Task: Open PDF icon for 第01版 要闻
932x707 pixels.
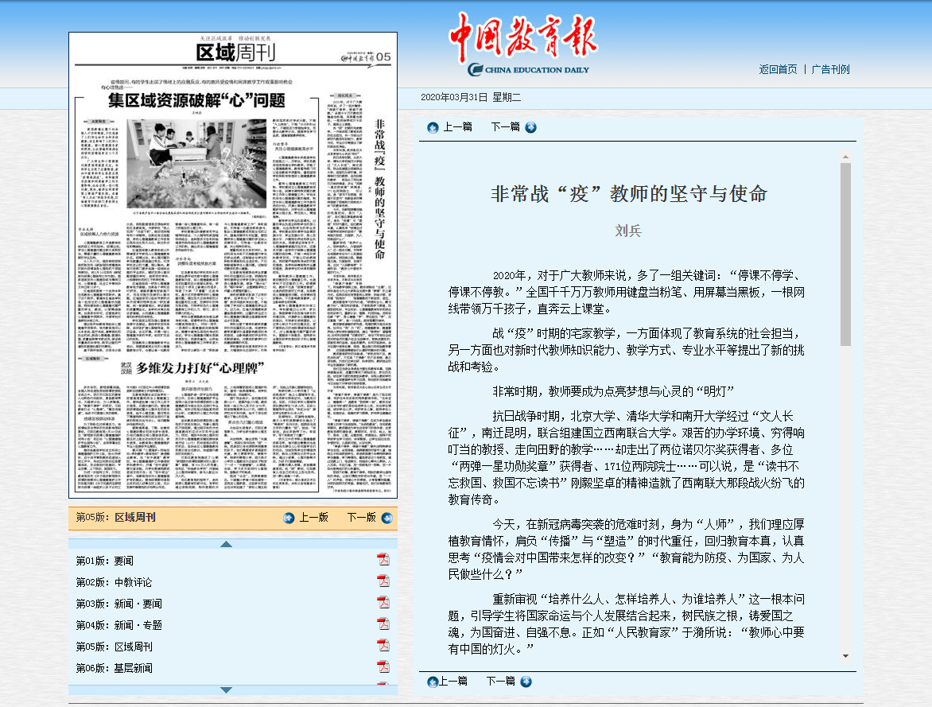Action: (383, 560)
